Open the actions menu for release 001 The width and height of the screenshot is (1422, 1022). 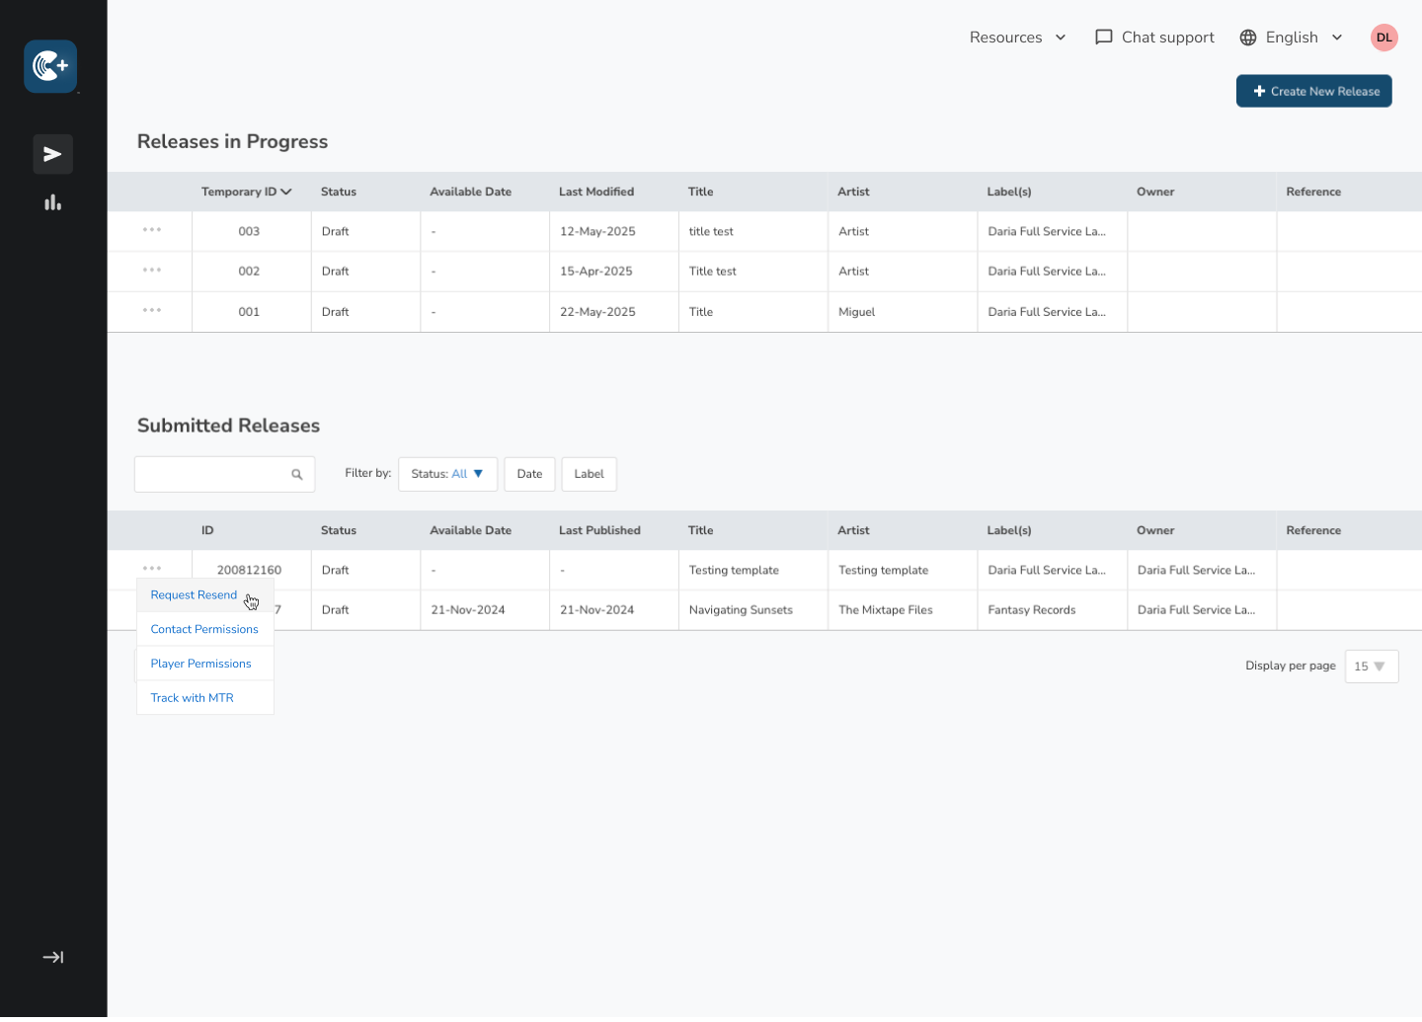point(152,310)
